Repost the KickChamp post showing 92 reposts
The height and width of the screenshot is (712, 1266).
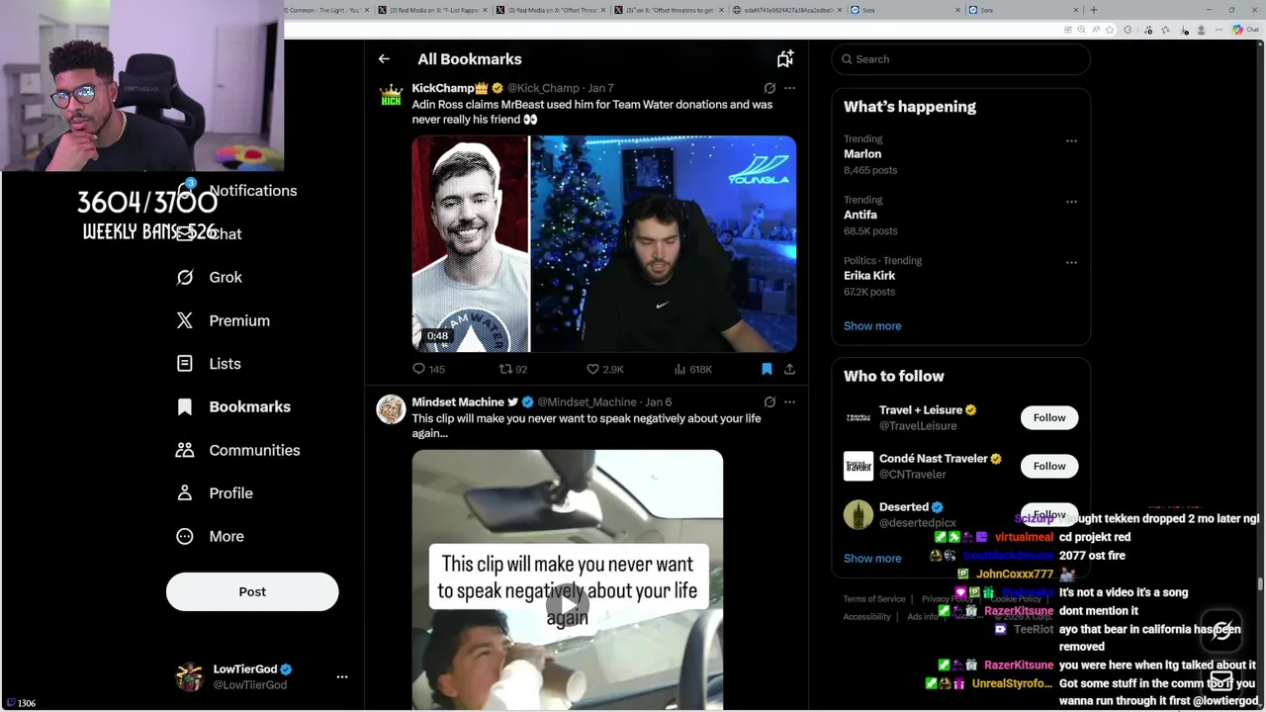(x=512, y=369)
